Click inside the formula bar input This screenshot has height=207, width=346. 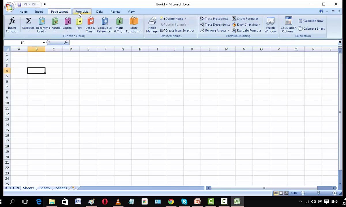[203, 43]
